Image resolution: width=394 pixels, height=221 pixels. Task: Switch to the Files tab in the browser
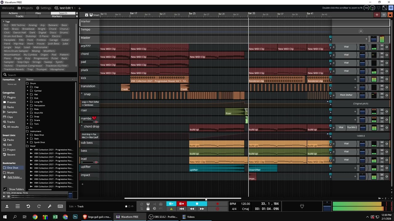point(38,13)
